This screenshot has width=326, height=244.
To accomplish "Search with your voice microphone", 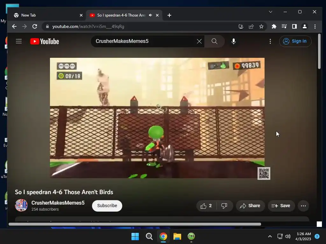I will click(x=234, y=41).
